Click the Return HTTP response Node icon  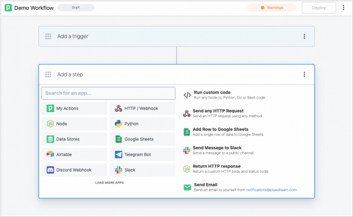click(187, 169)
